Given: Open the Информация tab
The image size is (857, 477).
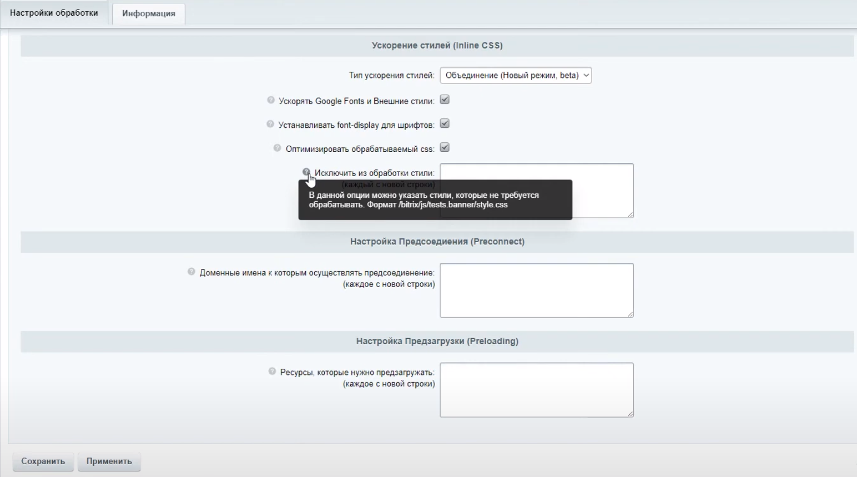Looking at the screenshot, I should tap(149, 13).
